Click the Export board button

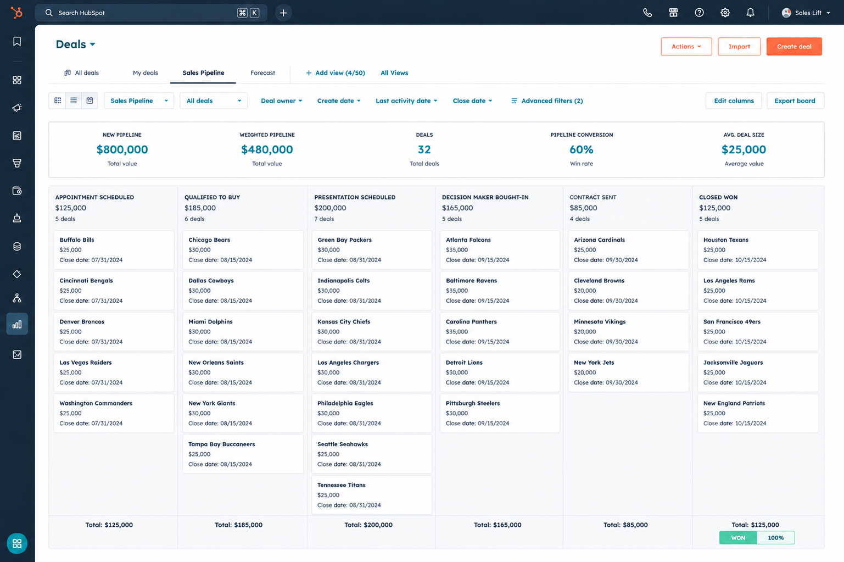pyautogui.click(x=795, y=101)
